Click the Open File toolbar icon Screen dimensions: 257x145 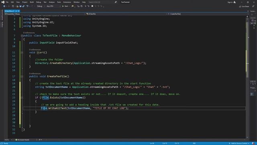point(17,6)
